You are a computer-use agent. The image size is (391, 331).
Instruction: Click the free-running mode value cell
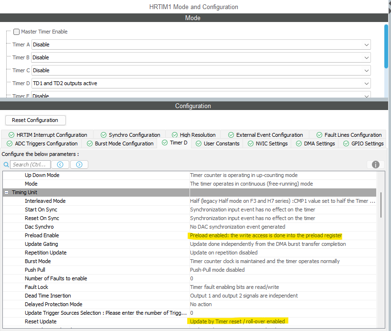pyautogui.click(x=283, y=184)
